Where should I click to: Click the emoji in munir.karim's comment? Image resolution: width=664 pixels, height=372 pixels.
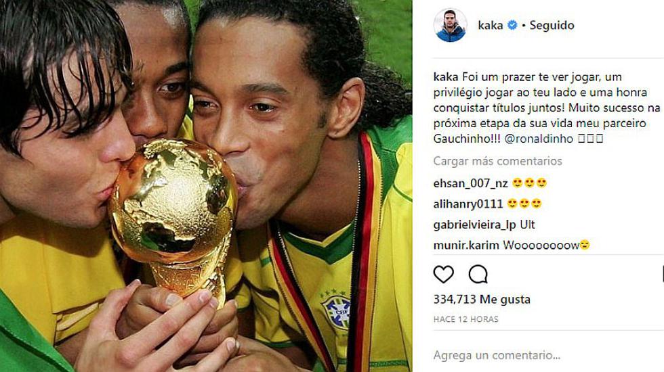[584, 245]
